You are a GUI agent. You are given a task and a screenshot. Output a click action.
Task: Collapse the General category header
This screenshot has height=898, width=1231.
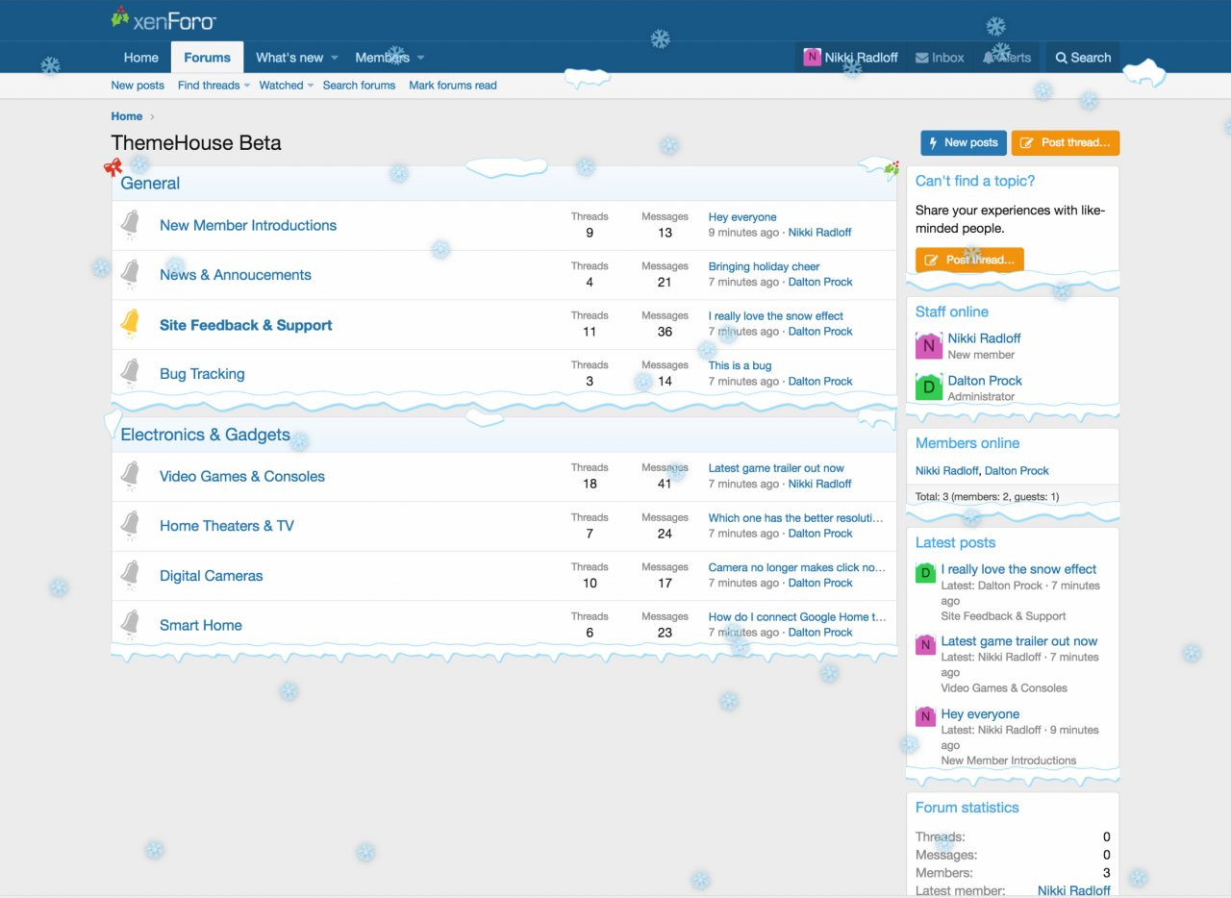point(150,183)
